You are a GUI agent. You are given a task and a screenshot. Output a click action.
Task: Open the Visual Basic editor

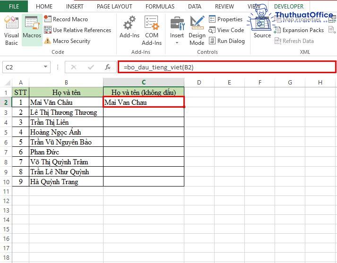point(11,31)
